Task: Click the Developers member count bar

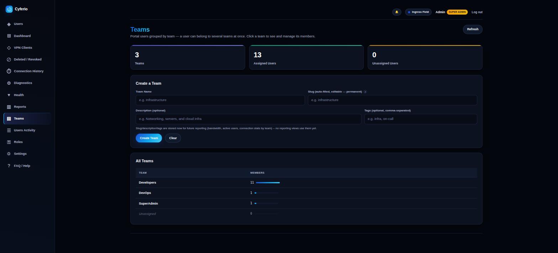Action: point(268,183)
